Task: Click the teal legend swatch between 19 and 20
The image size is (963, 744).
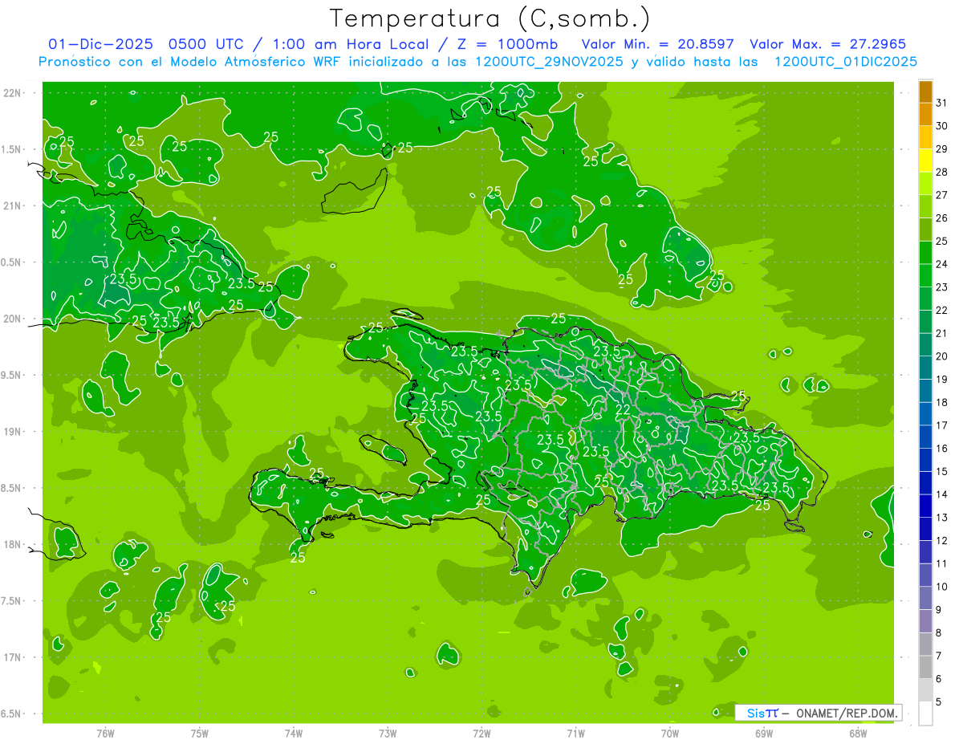Action: pos(925,368)
